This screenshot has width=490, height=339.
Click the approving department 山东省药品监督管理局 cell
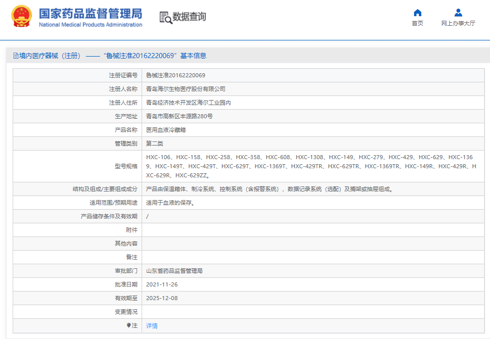tap(174, 271)
